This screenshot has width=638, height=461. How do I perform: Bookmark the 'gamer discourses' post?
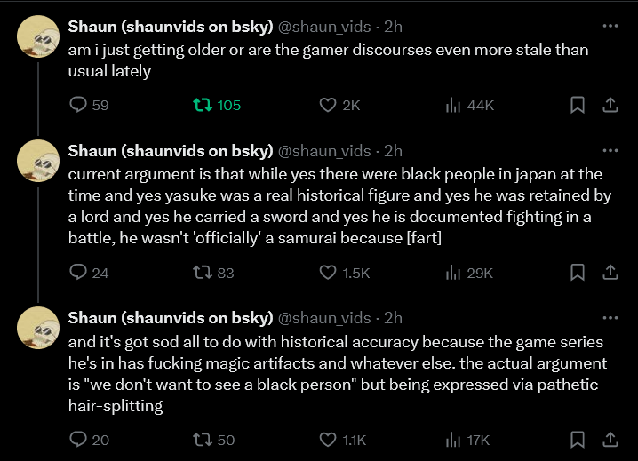(x=577, y=105)
